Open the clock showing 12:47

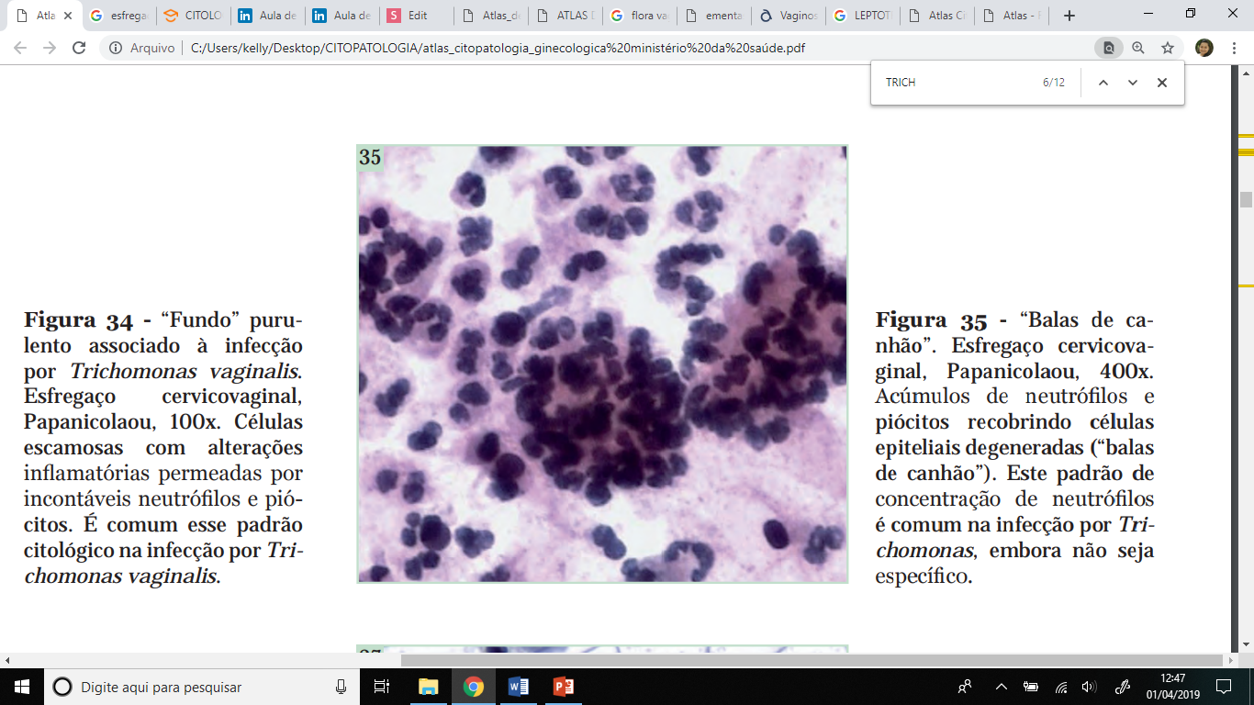point(1173,687)
